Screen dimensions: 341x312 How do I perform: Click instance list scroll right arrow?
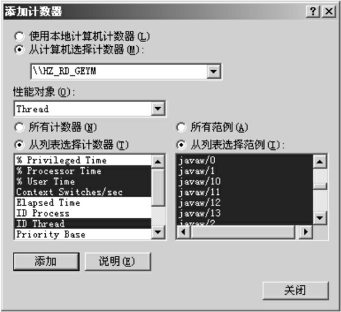306,232
